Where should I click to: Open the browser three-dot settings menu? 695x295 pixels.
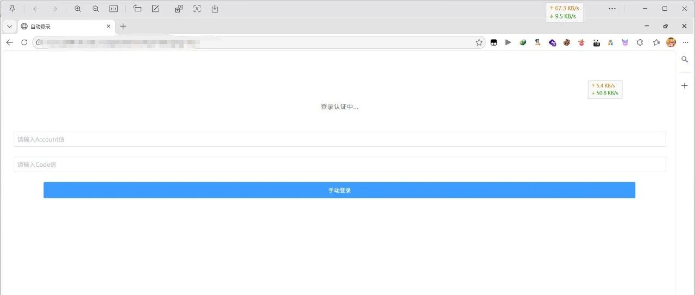click(685, 42)
